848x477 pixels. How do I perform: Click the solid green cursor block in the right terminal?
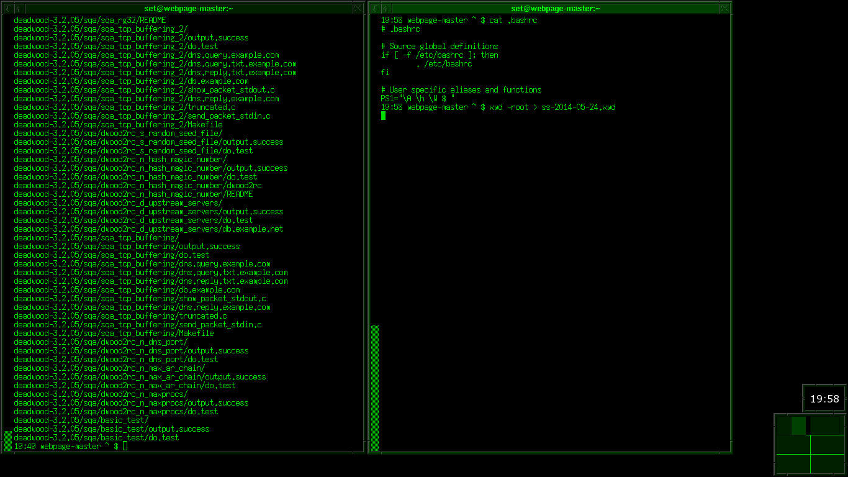coord(384,116)
